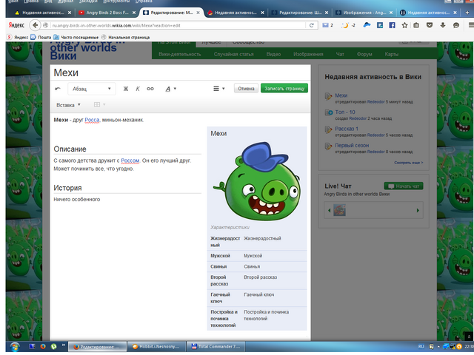Viewport: 474px width, 355px height.
Task: Open Топ - 10 in recent activity
Action: pos(344,112)
